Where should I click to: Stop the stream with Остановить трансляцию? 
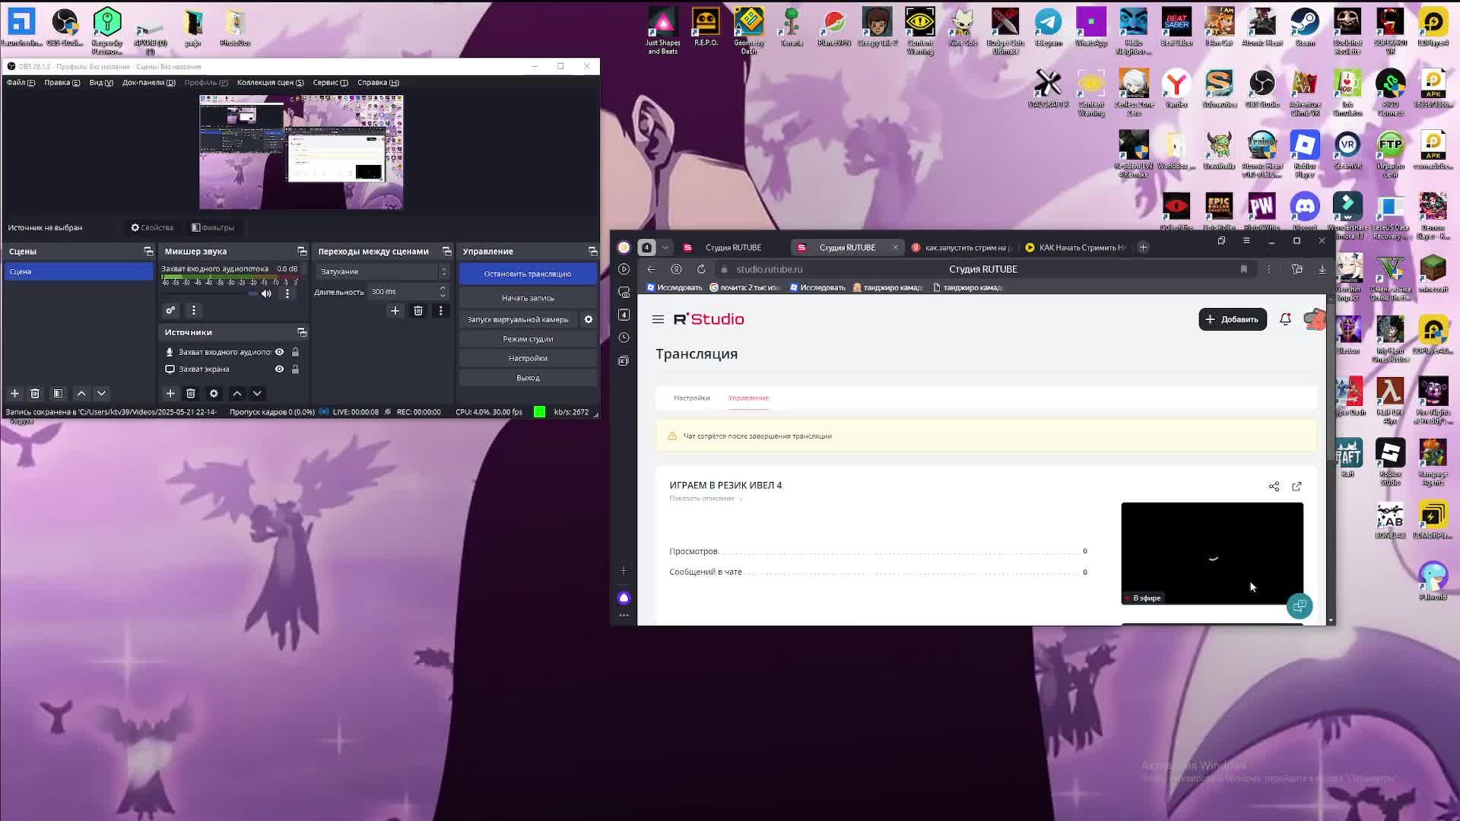(x=528, y=274)
